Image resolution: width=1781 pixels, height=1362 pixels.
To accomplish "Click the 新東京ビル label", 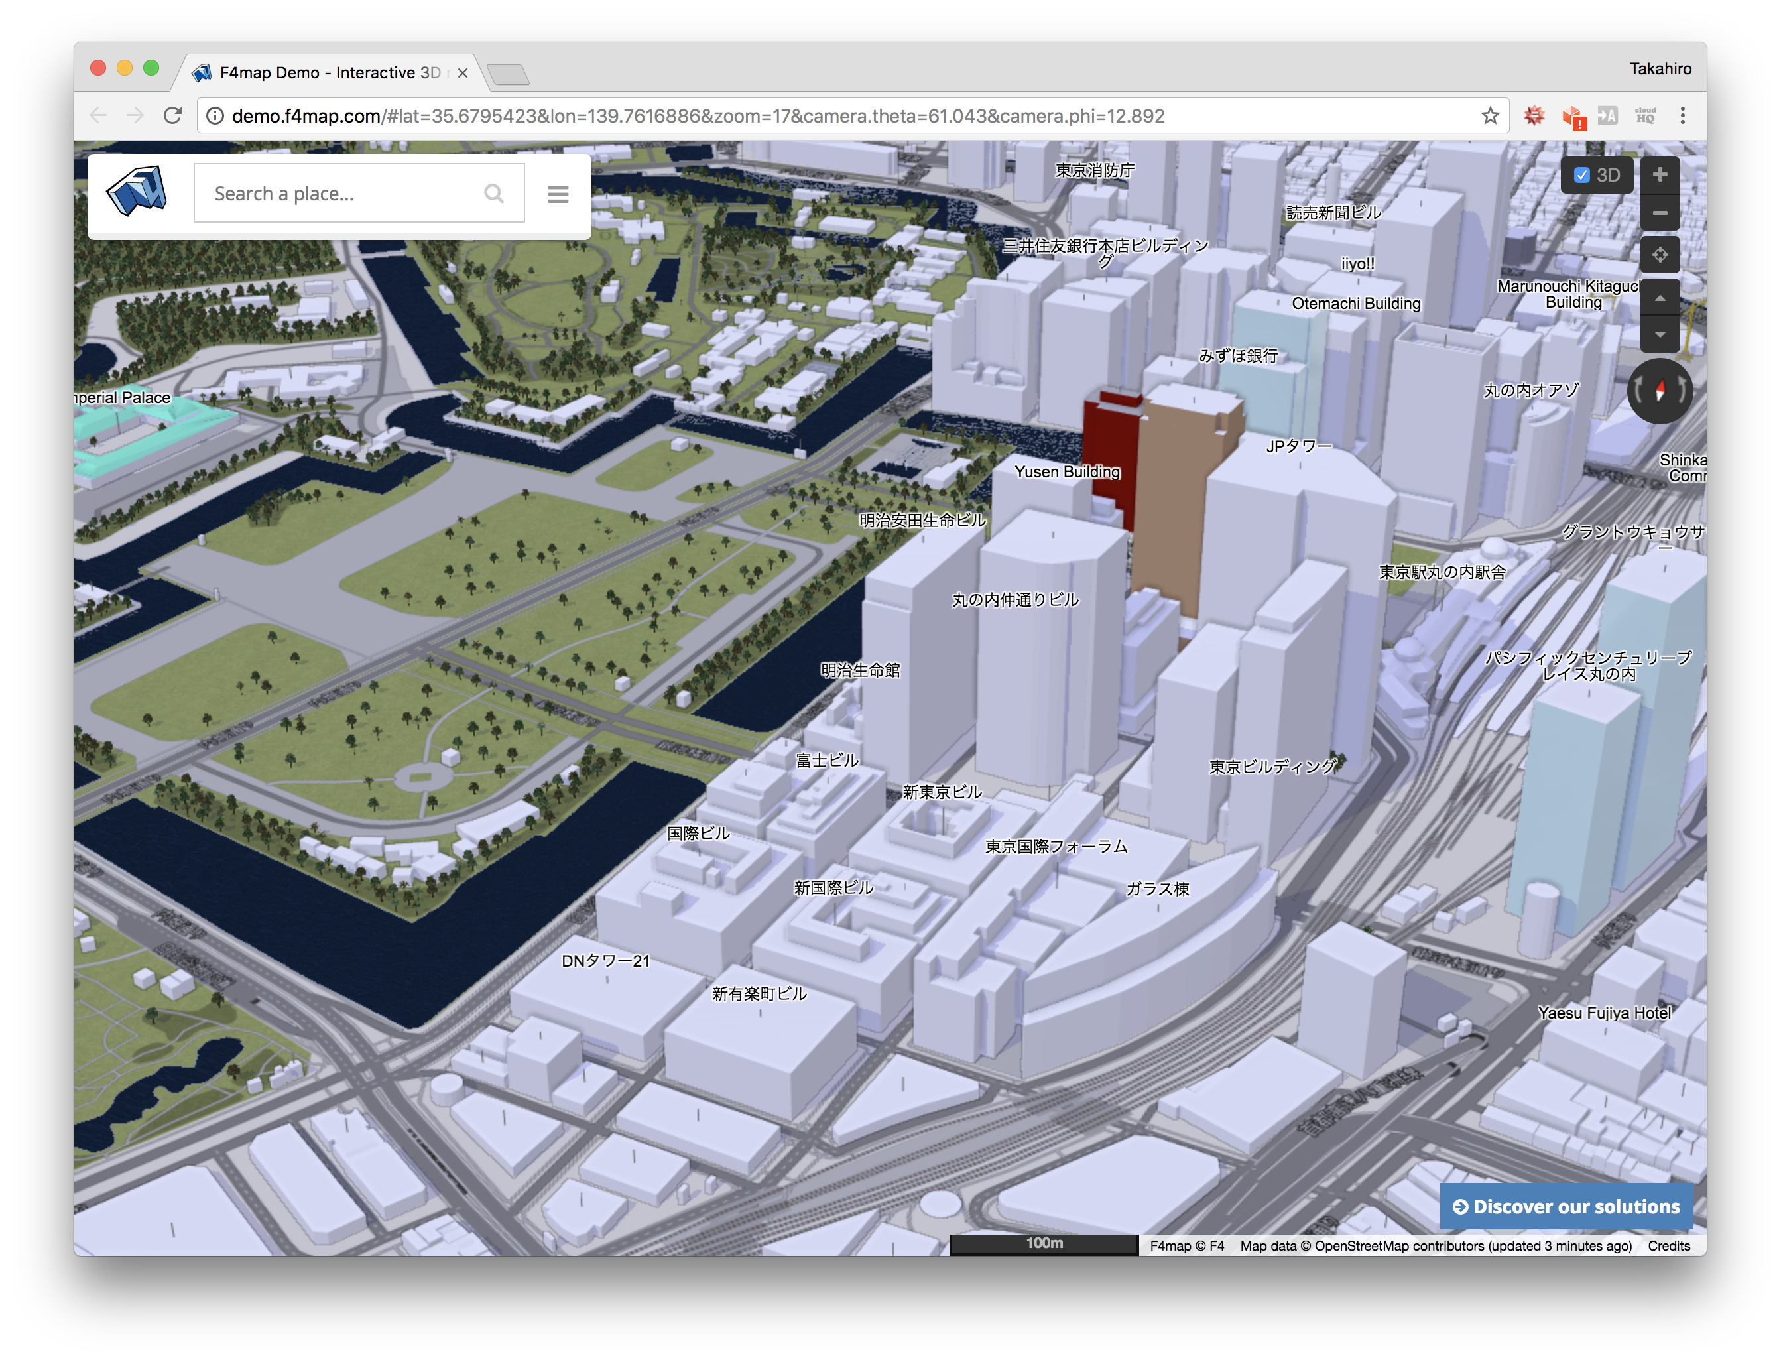I will coord(942,792).
